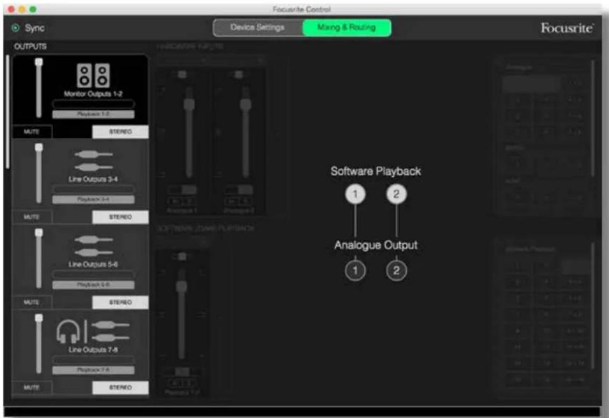Click the level meter bar under Line Outputs 5-6
609x418 pixels.
[93, 275]
